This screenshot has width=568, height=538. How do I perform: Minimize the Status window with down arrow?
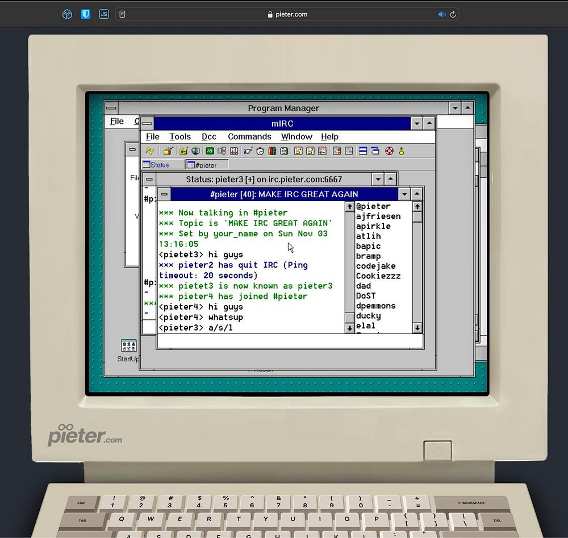[378, 180]
